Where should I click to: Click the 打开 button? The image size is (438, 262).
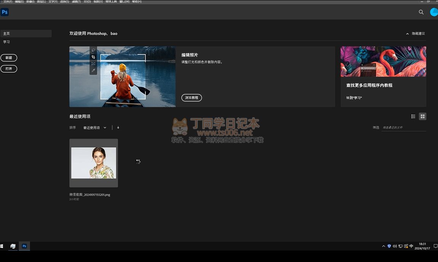(9, 69)
